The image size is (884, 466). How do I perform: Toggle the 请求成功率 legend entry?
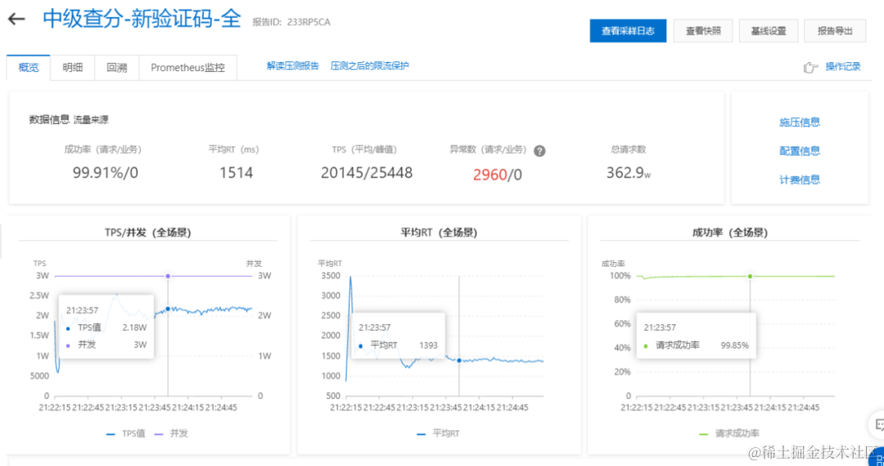(728, 433)
